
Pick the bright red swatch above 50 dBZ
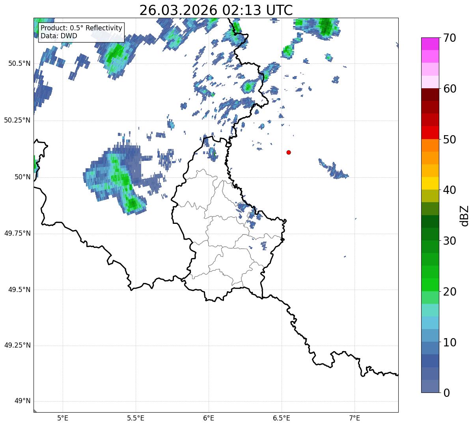coord(430,133)
